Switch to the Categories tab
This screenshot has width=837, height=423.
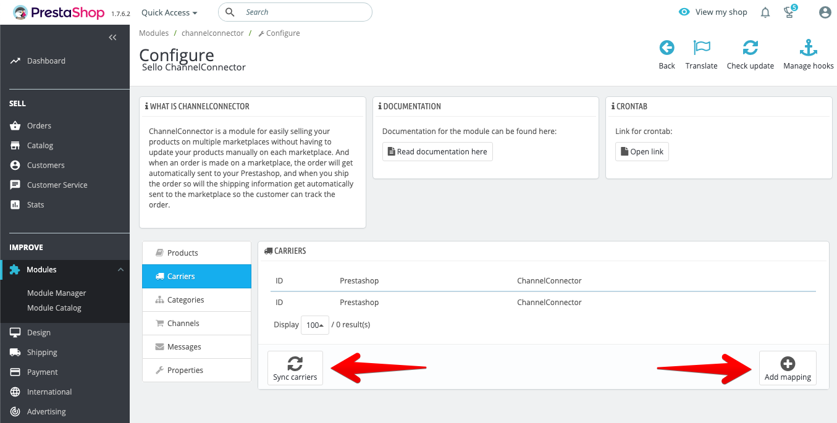[197, 300]
